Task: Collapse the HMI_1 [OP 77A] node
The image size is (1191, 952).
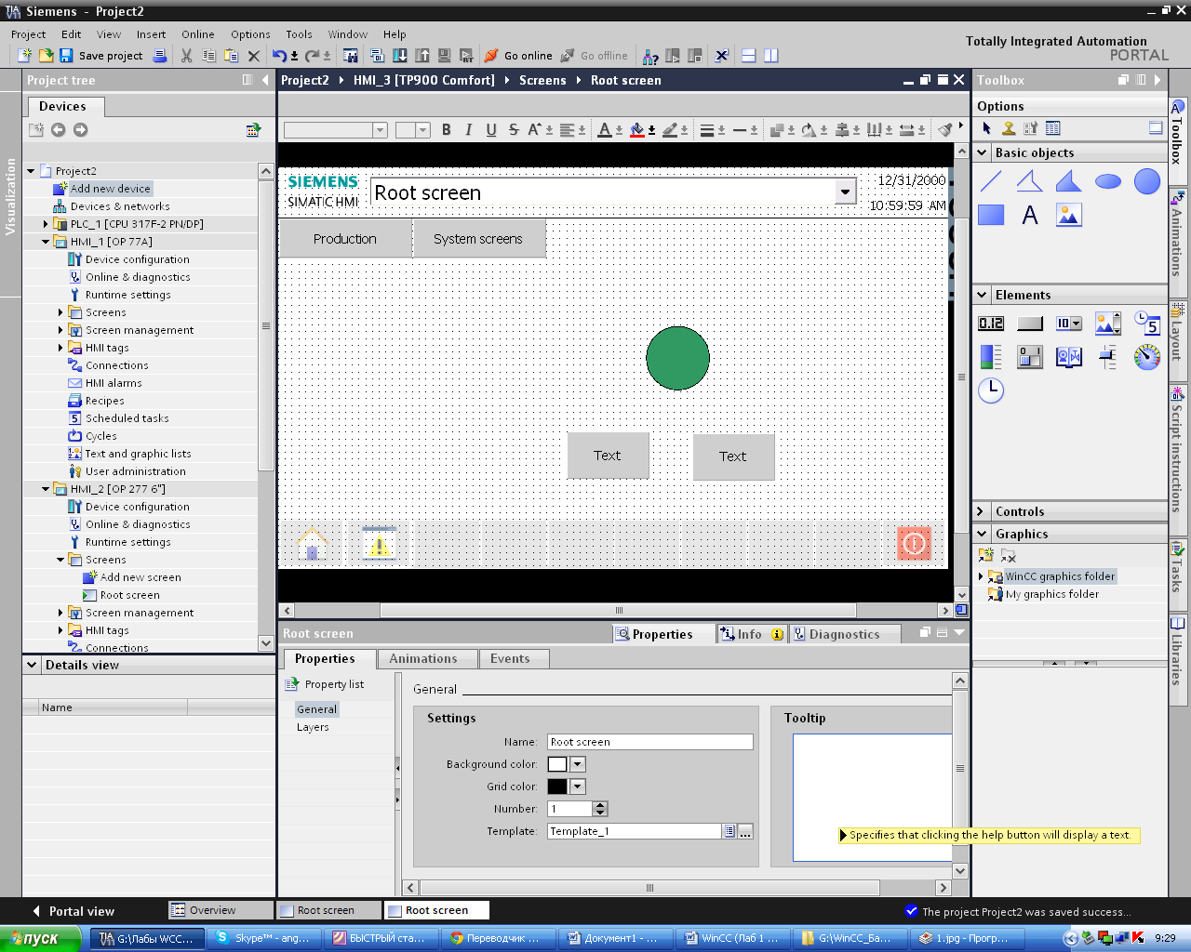Action: (46, 242)
